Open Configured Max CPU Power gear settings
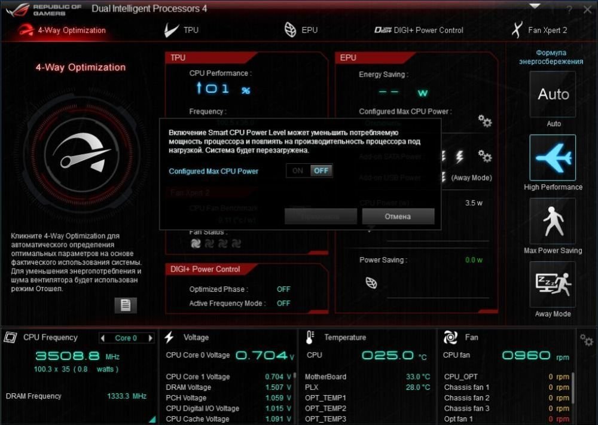The height and width of the screenshot is (425, 598). coord(485,121)
